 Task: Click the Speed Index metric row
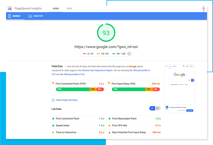coord(78,125)
